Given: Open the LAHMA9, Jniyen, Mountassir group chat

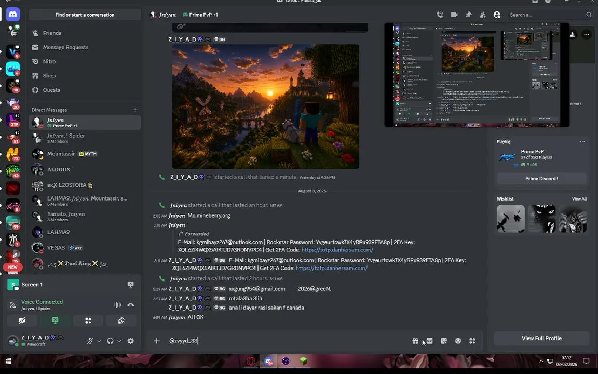Looking at the screenshot, I should tap(85, 201).
